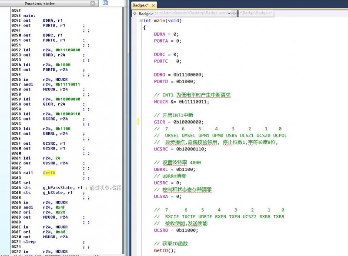The width and height of the screenshot is (348, 256).
Task: Click the '// UBRRH清零' comment line
Action: pos(170,176)
